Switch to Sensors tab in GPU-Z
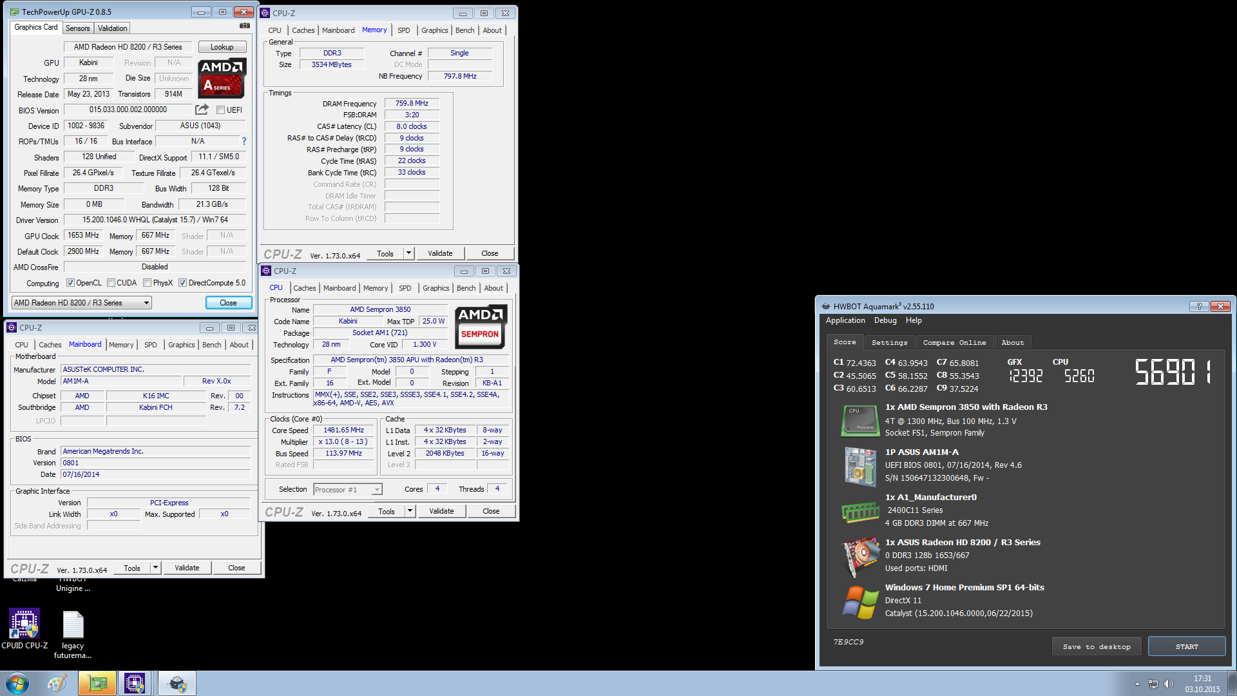This screenshot has height=696, width=1237. [78, 28]
